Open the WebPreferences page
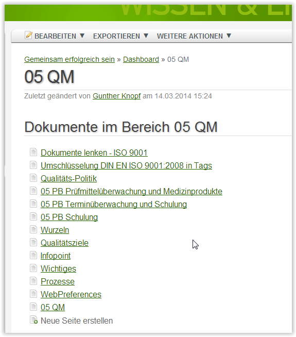 [x=71, y=295]
